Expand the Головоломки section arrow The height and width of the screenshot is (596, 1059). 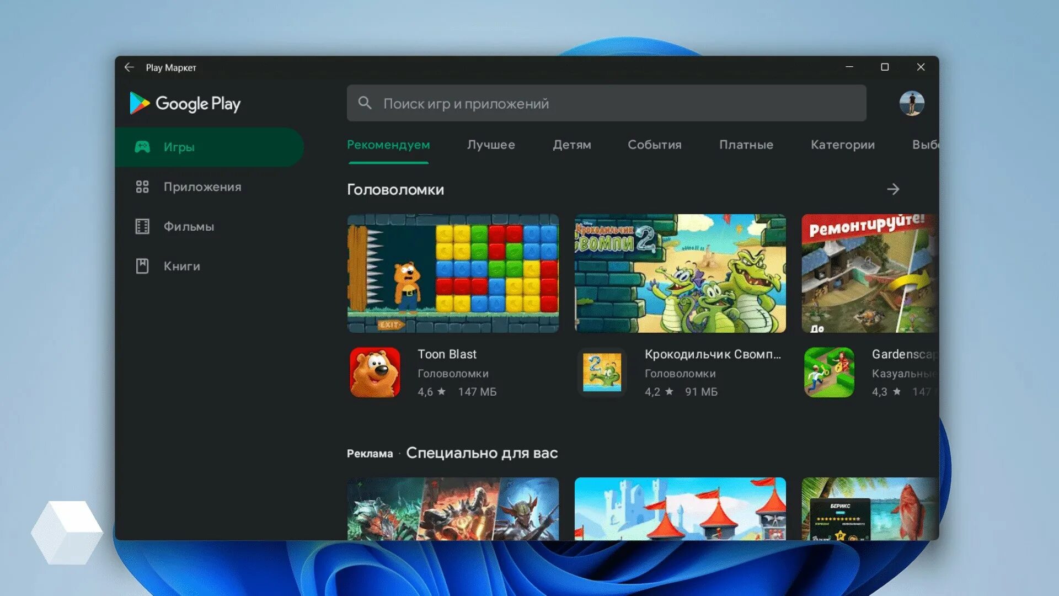893,189
